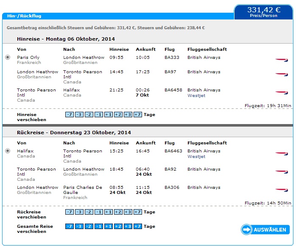Select the Halifax return flight radio button
The image size is (296, 246).
coord(8,151)
